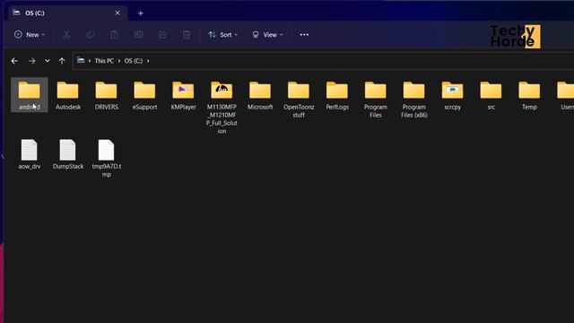The image size is (574, 323).
Task: Close the OS (C:) tab
Action: [117, 13]
